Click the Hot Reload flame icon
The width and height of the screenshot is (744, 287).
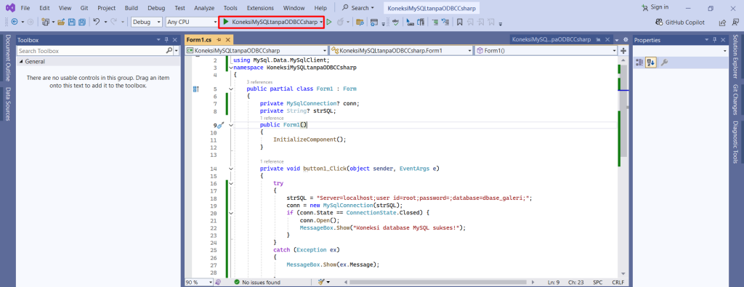[x=340, y=22]
